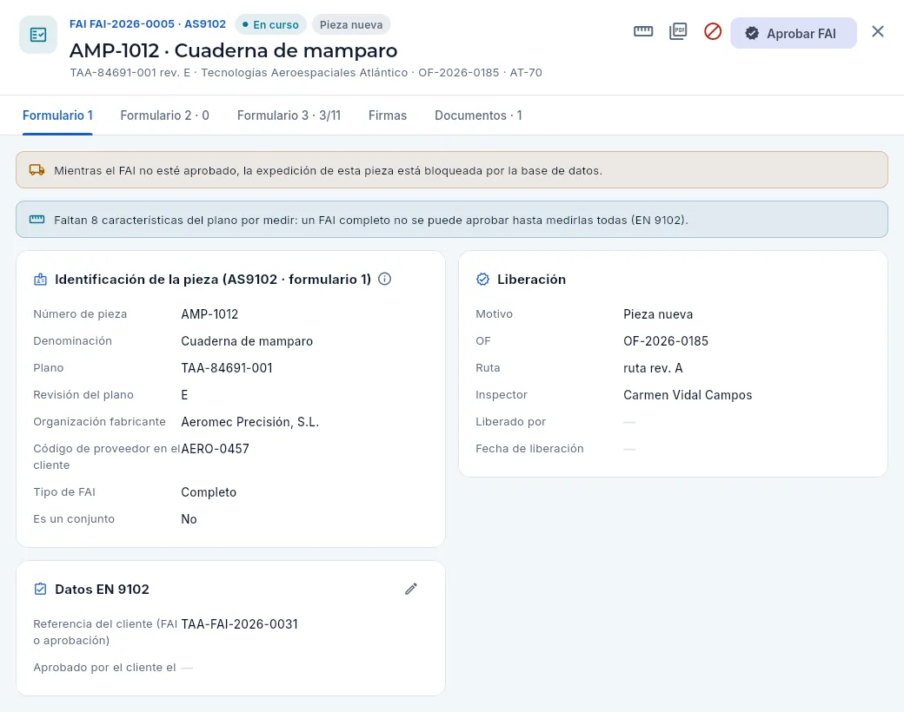Click the Revisión del plano value E
Viewport: 904px width, 712px height.
[x=184, y=394]
